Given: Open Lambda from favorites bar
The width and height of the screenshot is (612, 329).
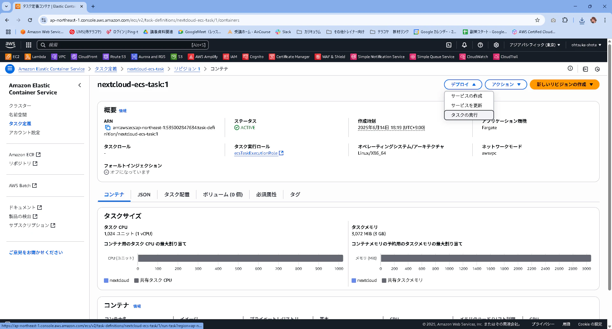Looking at the screenshot, I should (x=35, y=57).
